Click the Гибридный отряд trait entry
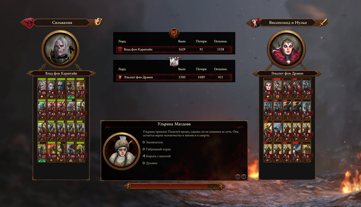 [x=156, y=149]
